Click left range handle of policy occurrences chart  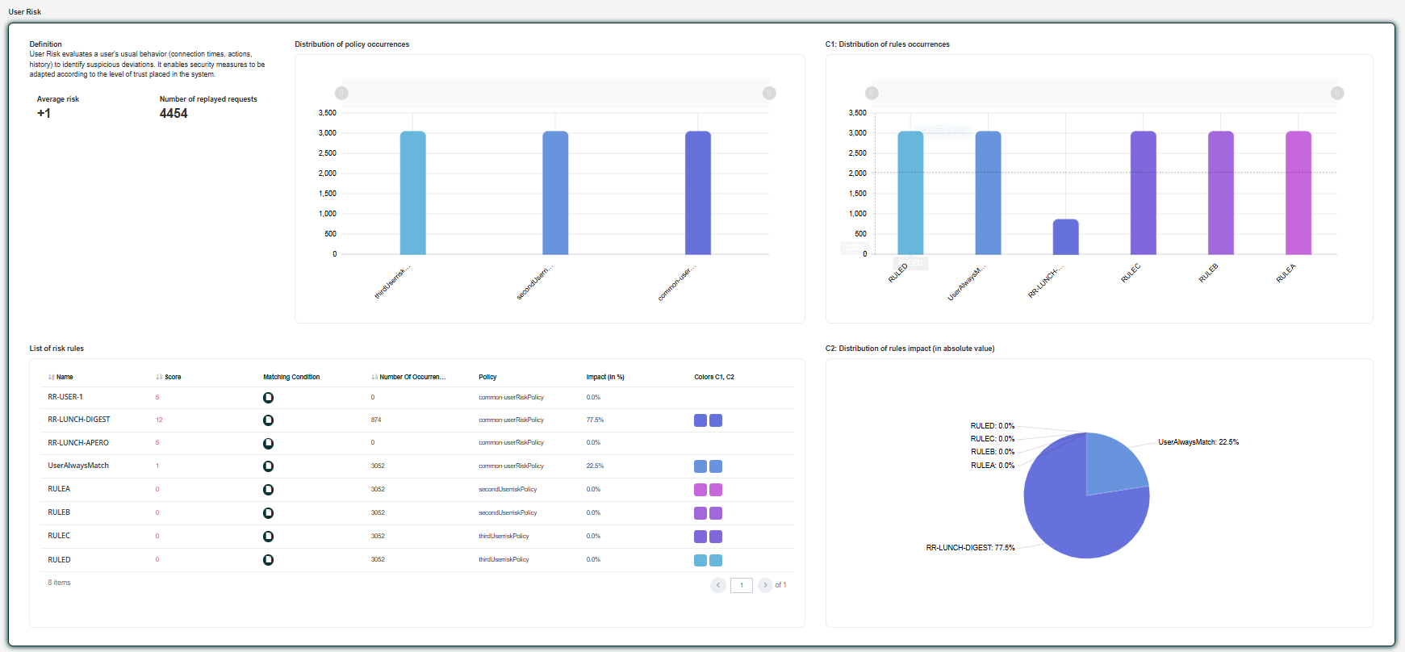tap(341, 93)
